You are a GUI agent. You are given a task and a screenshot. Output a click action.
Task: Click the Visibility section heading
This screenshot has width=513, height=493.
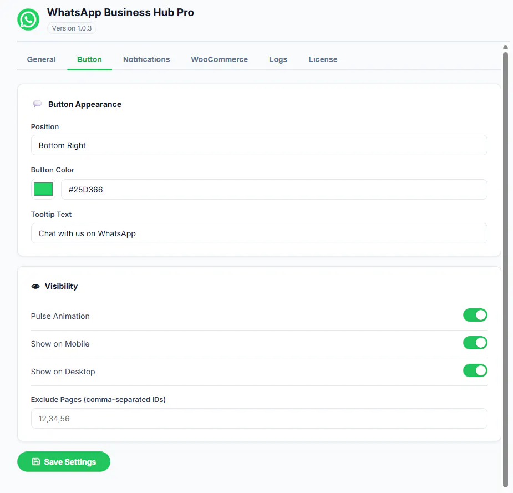tap(61, 286)
